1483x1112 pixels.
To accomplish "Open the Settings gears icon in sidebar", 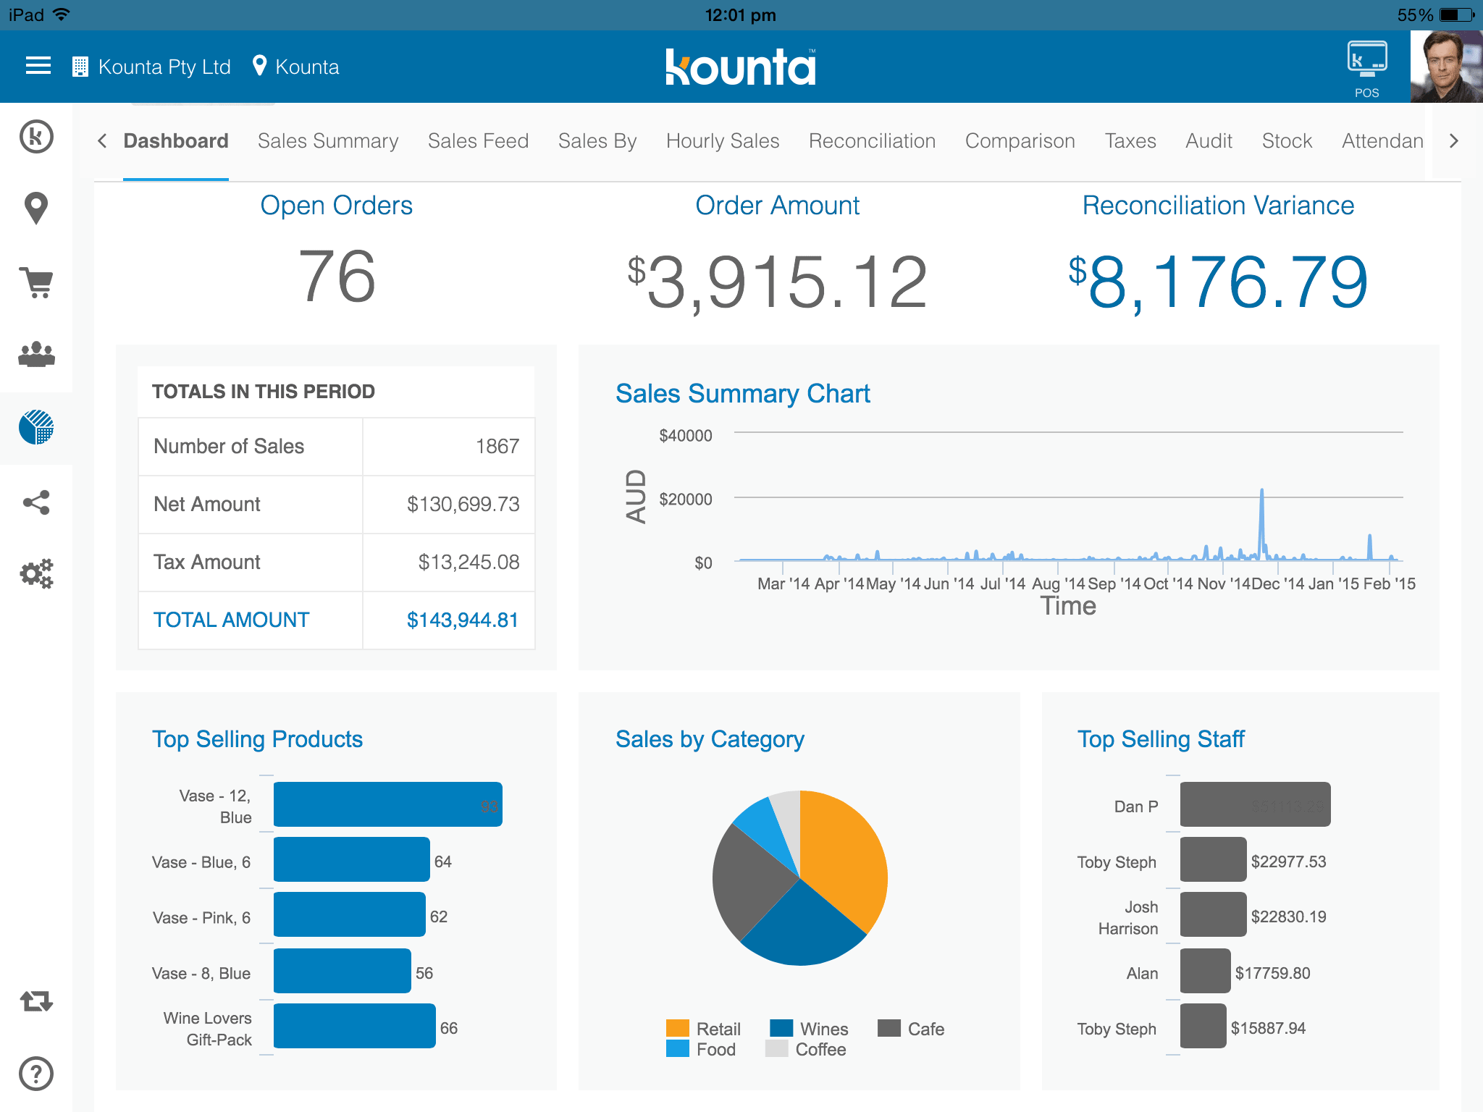I will [36, 573].
